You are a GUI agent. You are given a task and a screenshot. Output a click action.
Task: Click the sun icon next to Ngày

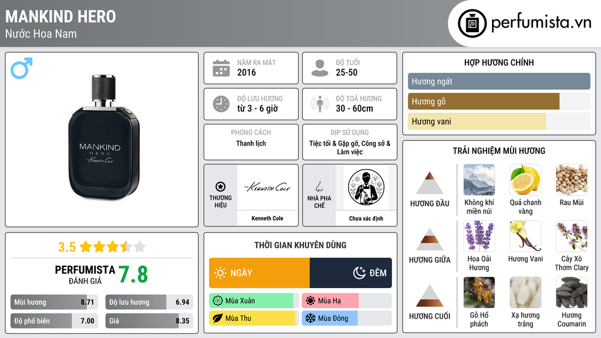221,273
